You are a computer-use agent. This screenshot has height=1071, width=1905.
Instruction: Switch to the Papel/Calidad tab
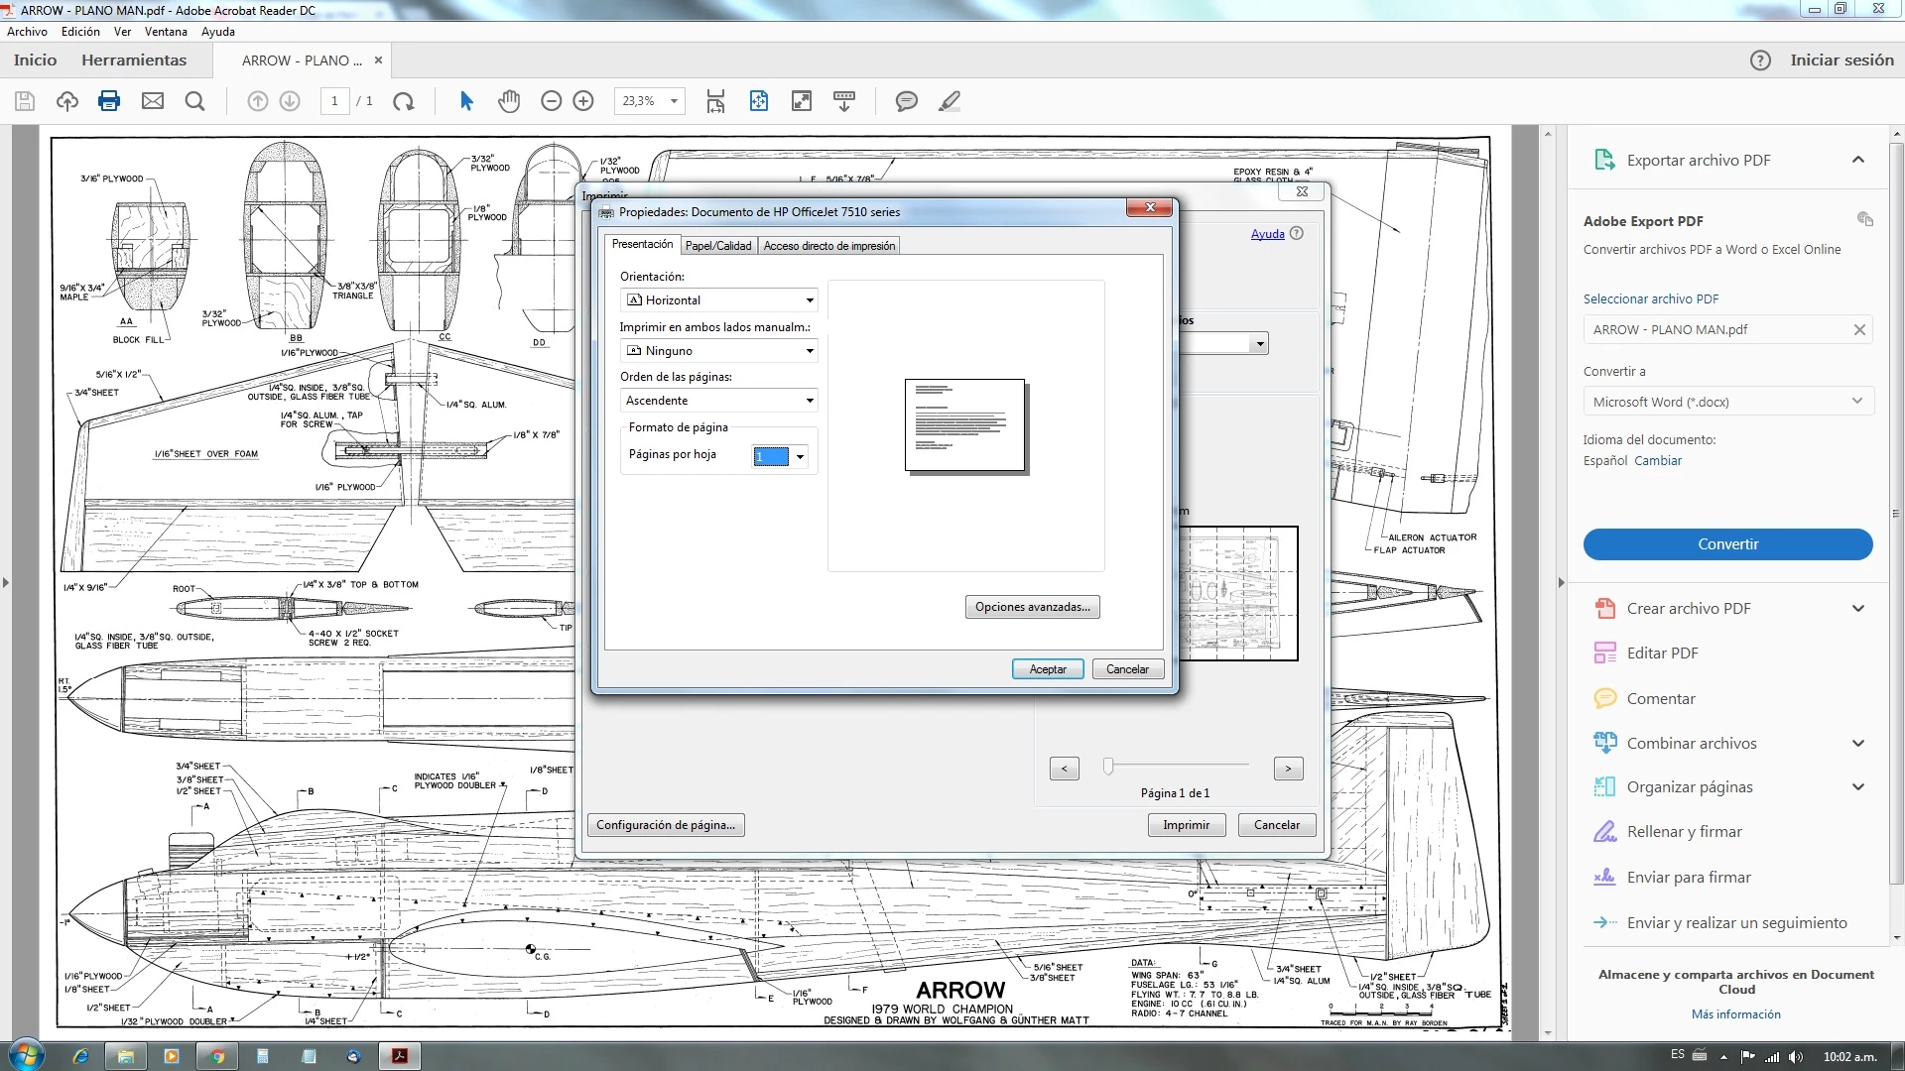pyautogui.click(x=718, y=246)
